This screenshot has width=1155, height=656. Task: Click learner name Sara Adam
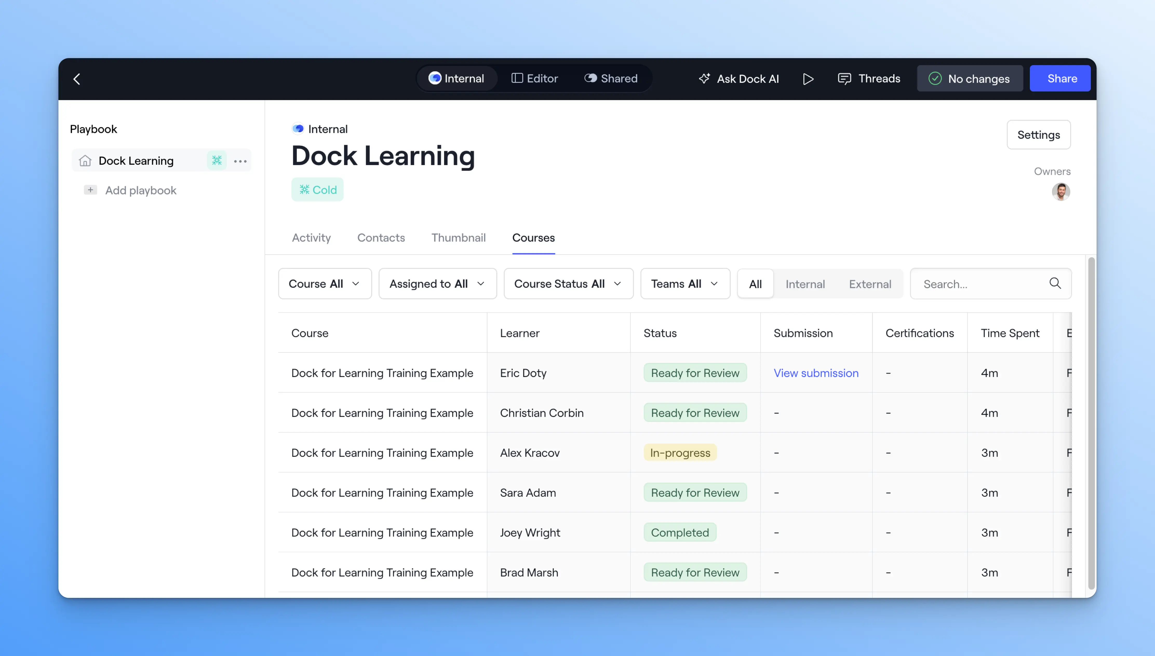(x=528, y=493)
